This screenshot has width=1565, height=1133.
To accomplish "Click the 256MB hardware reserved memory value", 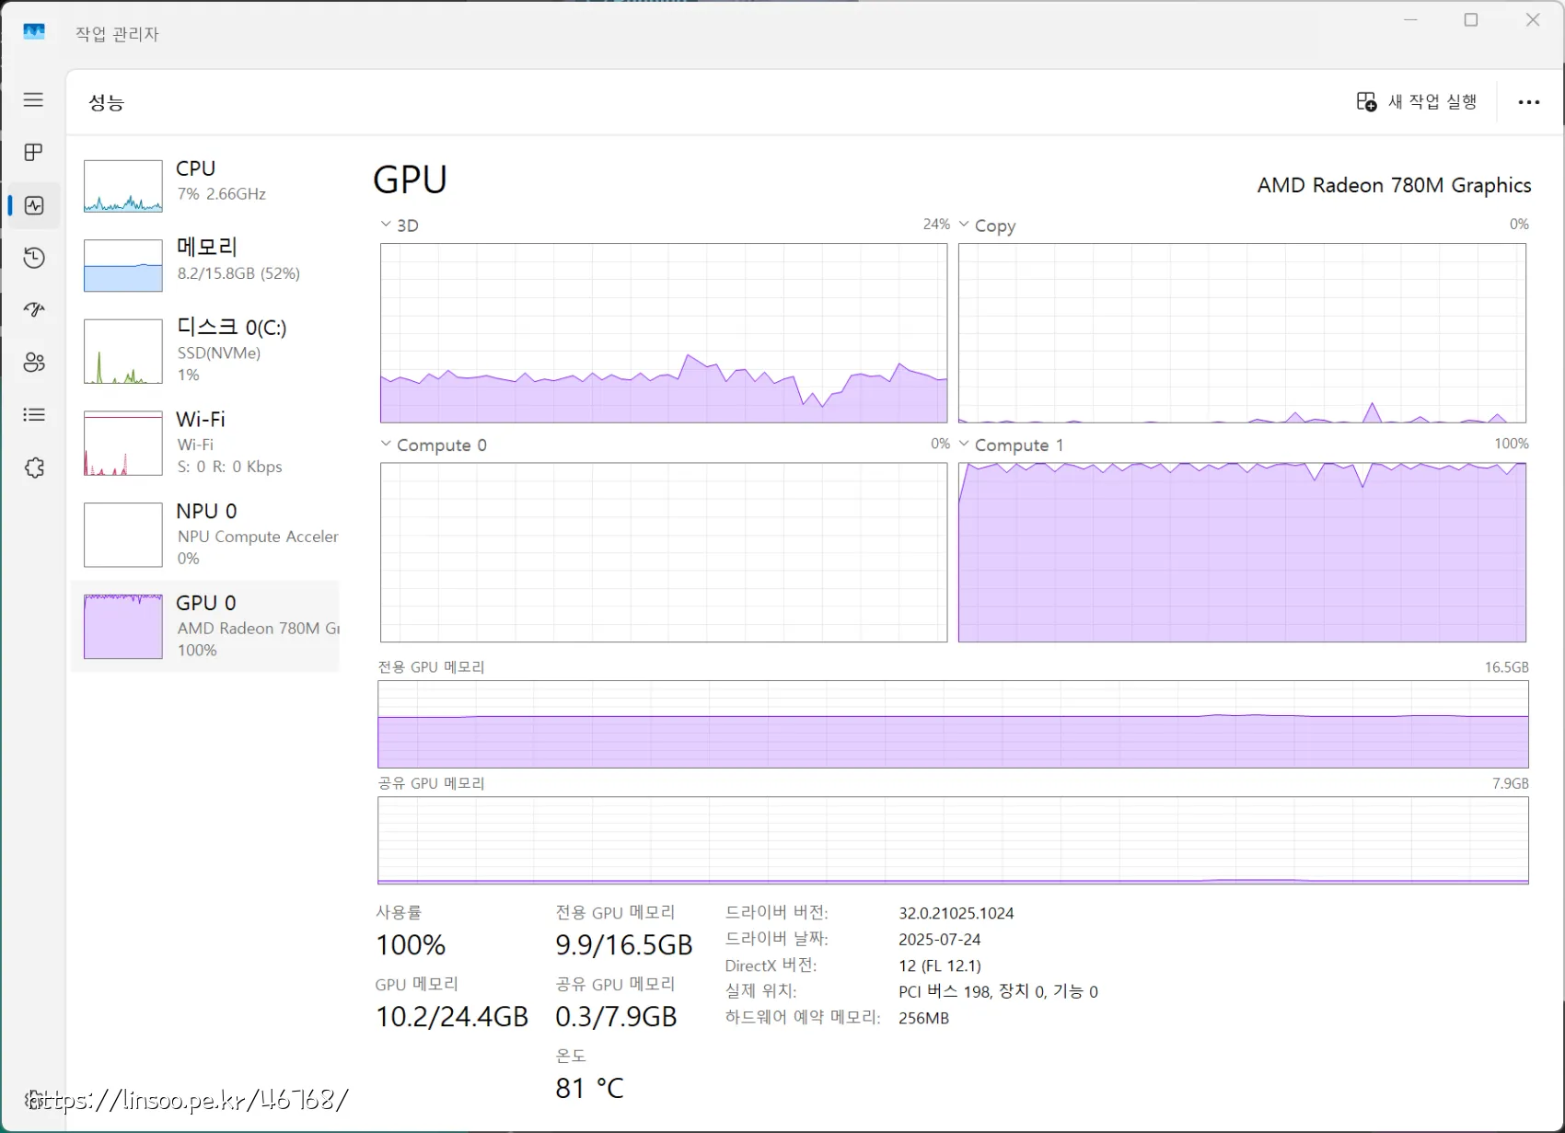I will pyautogui.click(x=923, y=1018).
